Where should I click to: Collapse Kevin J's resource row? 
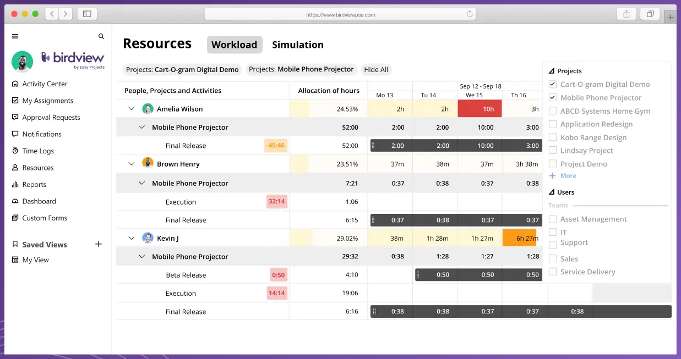[131, 238]
